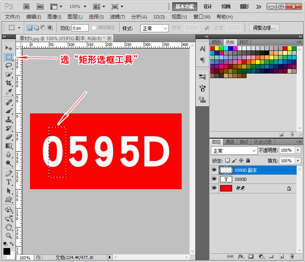Open the tool preset picker arrow

tap(19, 28)
